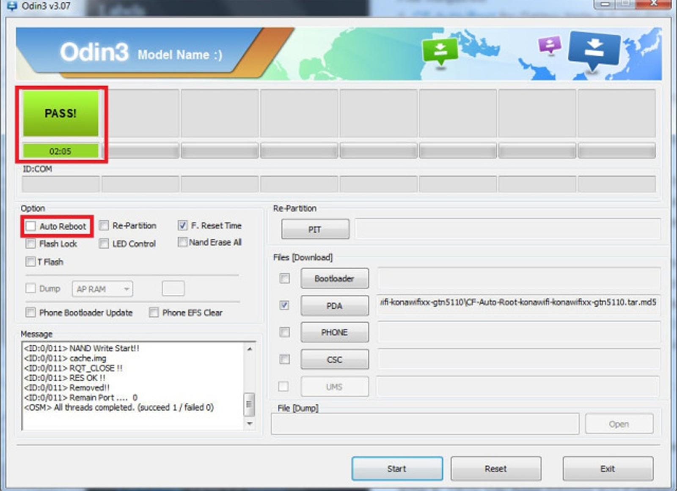Screen dimensions: 677x491
Task: Enable the Auto Reboot checkbox
Action: click(x=30, y=226)
